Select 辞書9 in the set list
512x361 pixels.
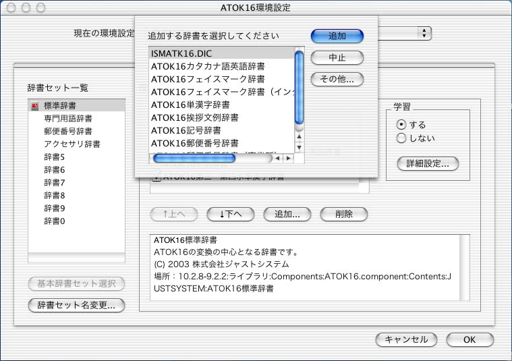pos(76,208)
